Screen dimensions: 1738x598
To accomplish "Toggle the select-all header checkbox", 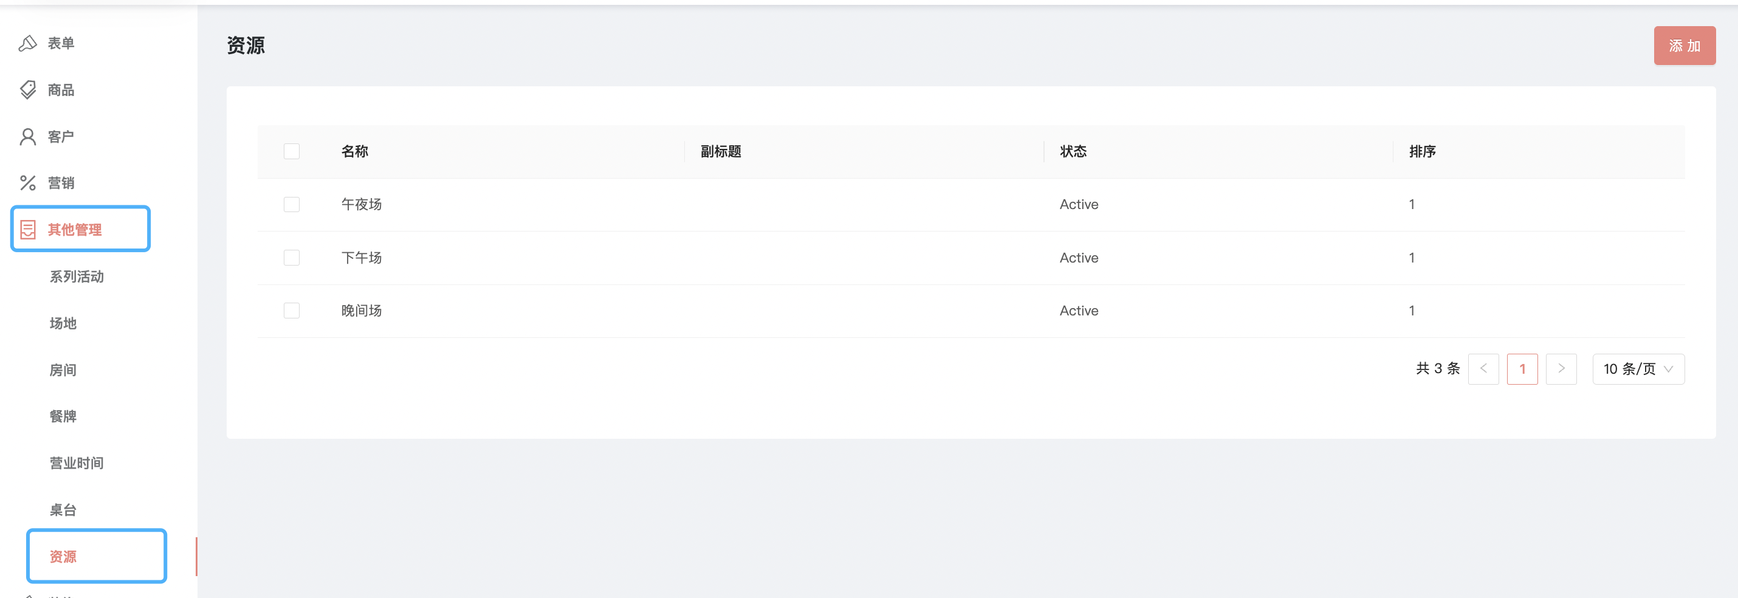I will tap(292, 151).
